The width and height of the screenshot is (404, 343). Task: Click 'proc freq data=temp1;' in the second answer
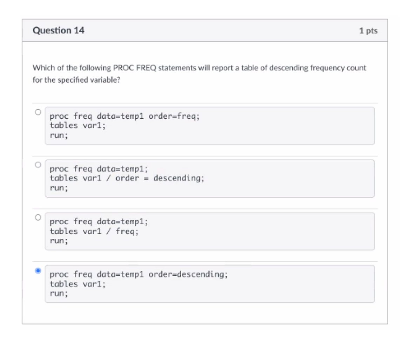[x=99, y=169]
